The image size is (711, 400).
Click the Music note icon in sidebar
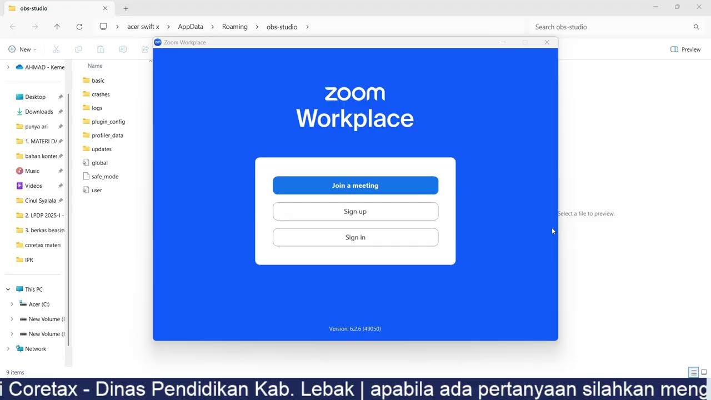[19, 171]
